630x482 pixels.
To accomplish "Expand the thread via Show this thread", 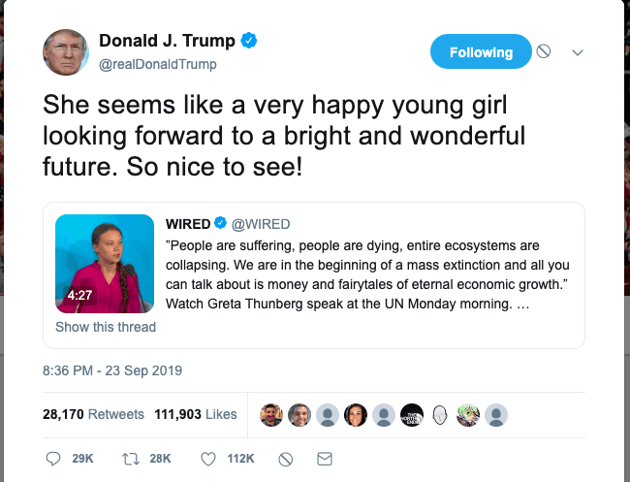I will tap(106, 327).
